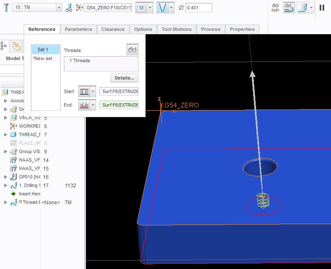Expand the Annotations tree node
331x269 pixels.
[x=6, y=101]
